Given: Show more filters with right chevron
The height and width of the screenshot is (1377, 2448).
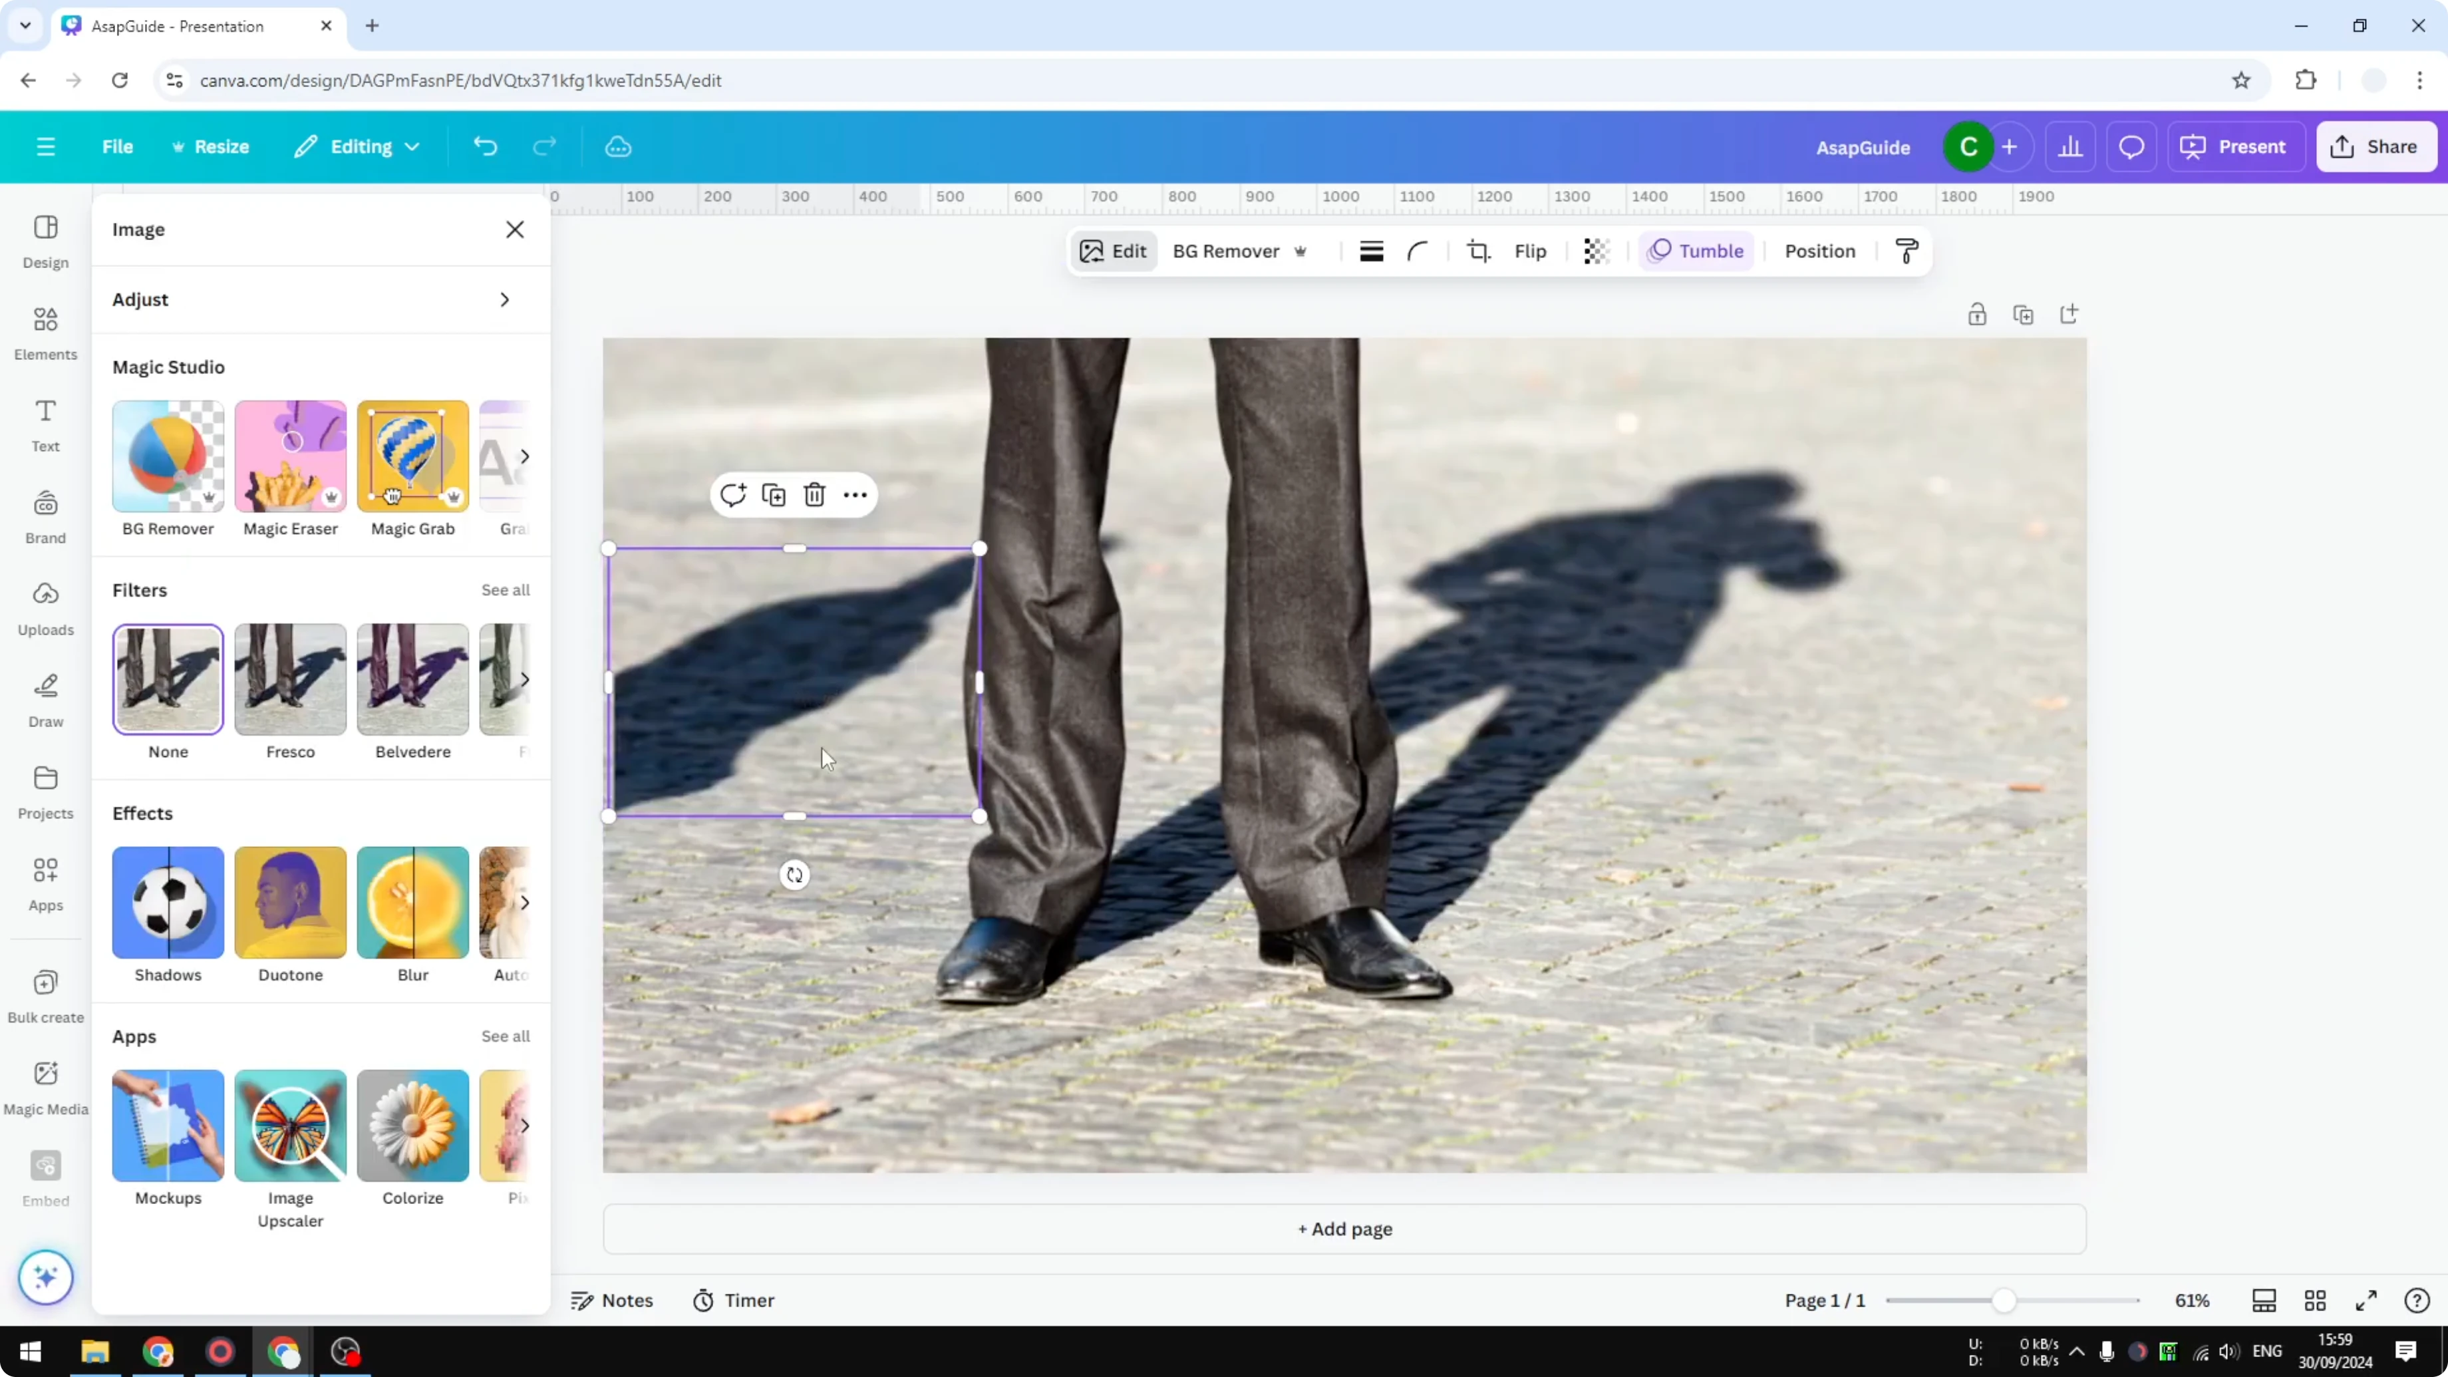Looking at the screenshot, I should tap(524, 679).
